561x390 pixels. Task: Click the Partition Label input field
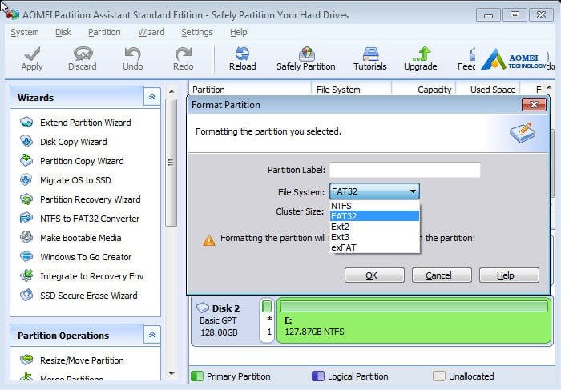[x=405, y=170]
